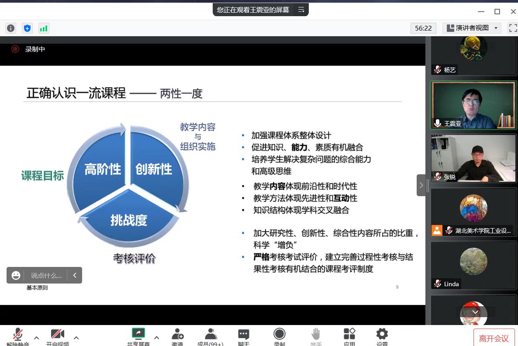Open the chat panel
This screenshot has width=518, height=346.
pyautogui.click(x=244, y=336)
